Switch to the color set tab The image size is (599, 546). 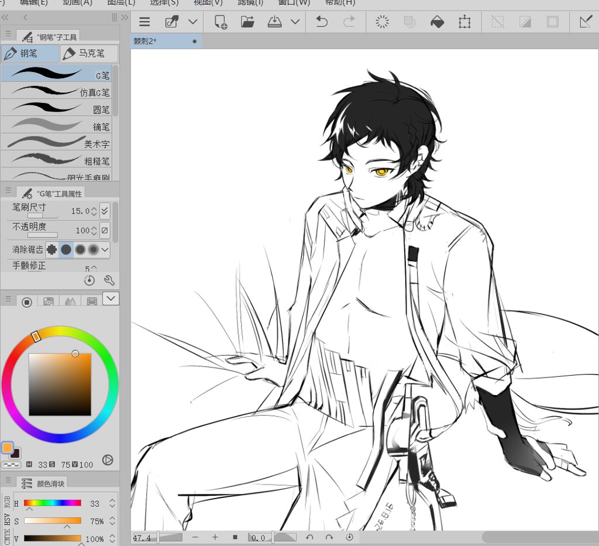[x=49, y=302]
